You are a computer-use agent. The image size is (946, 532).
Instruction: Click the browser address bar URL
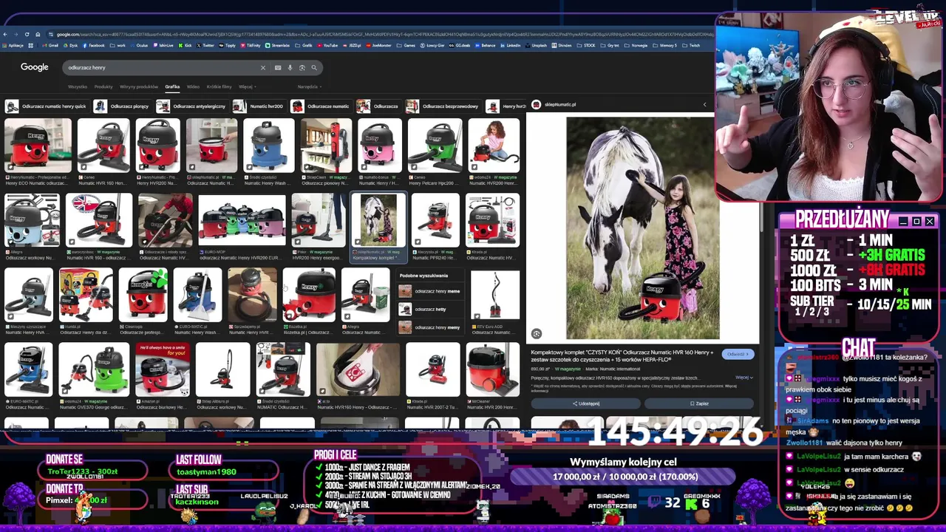[381, 34]
